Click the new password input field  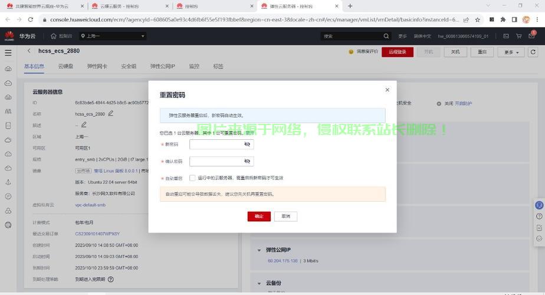click(221, 144)
